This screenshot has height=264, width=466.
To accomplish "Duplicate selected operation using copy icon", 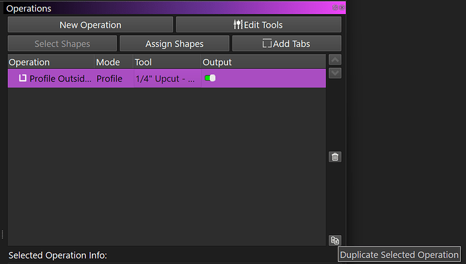I will [335, 240].
